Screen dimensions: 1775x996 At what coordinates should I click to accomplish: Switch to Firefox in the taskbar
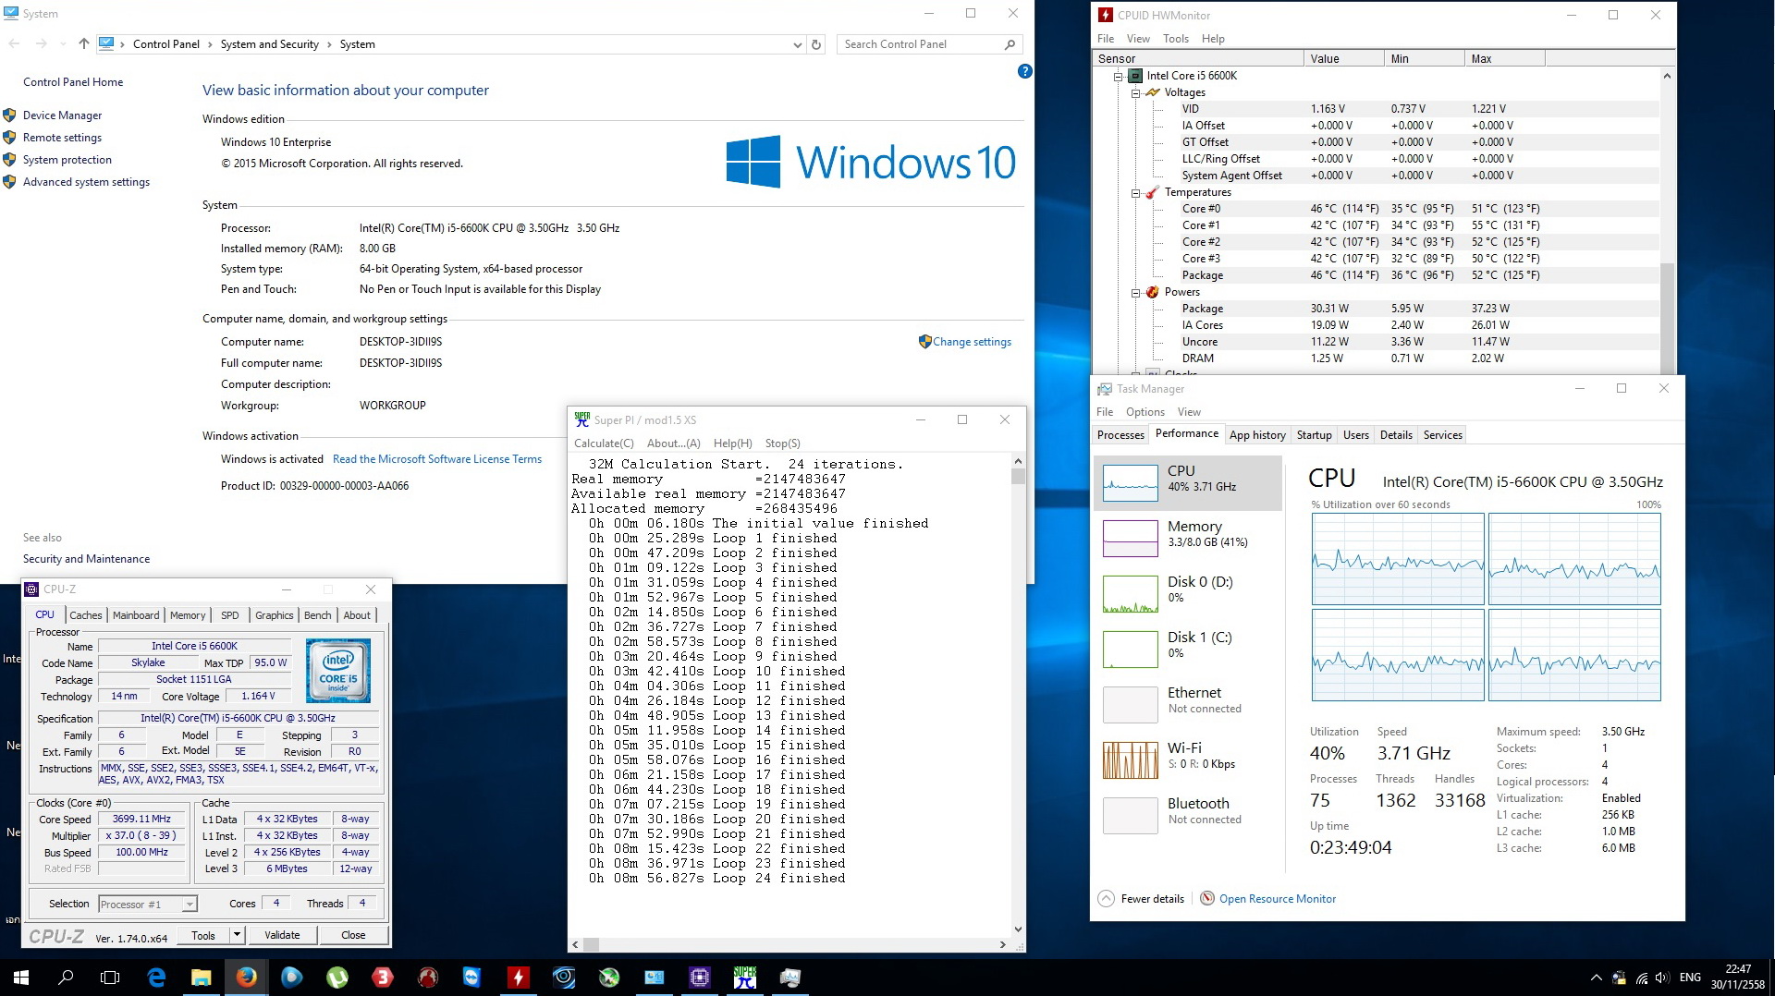[x=247, y=978]
